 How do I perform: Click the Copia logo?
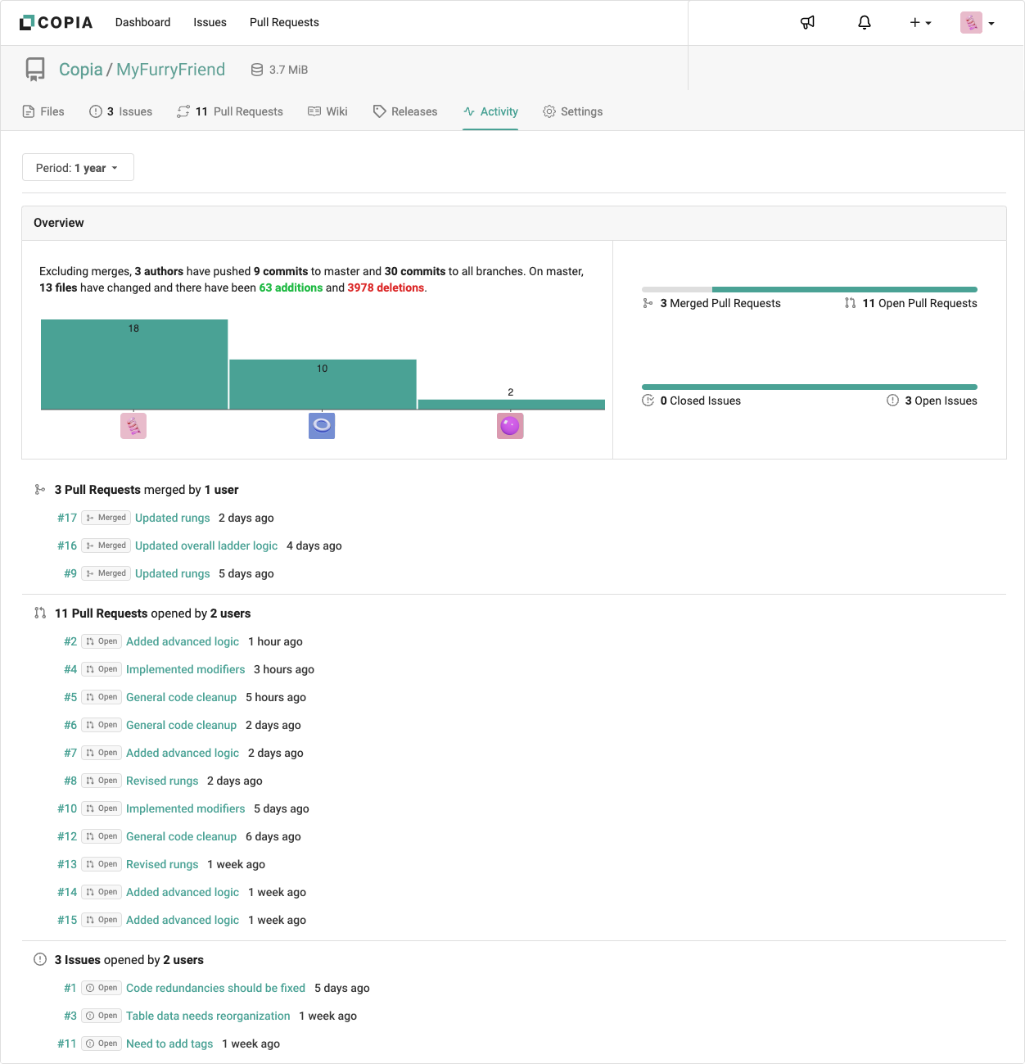[56, 22]
